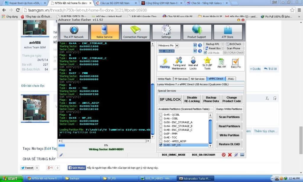Click help icon beside 510 : RM-835 model

200,51
